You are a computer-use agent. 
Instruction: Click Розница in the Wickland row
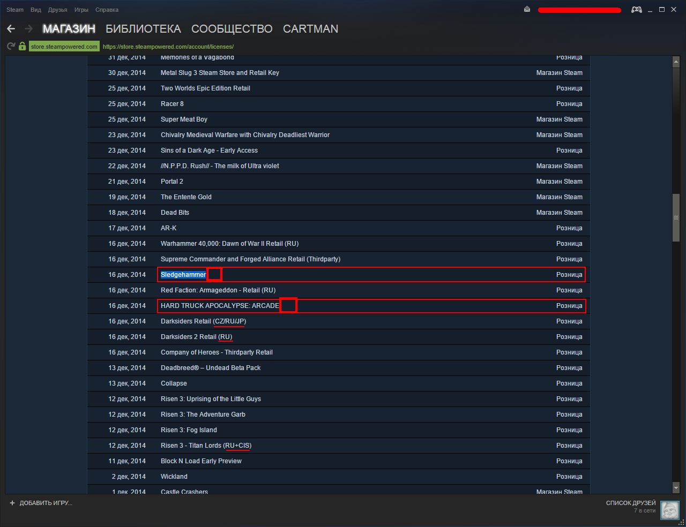[569, 477]
